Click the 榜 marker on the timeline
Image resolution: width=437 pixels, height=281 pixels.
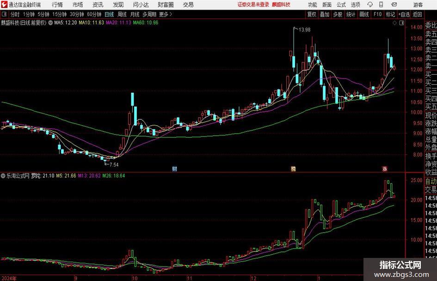pos(293,168)
